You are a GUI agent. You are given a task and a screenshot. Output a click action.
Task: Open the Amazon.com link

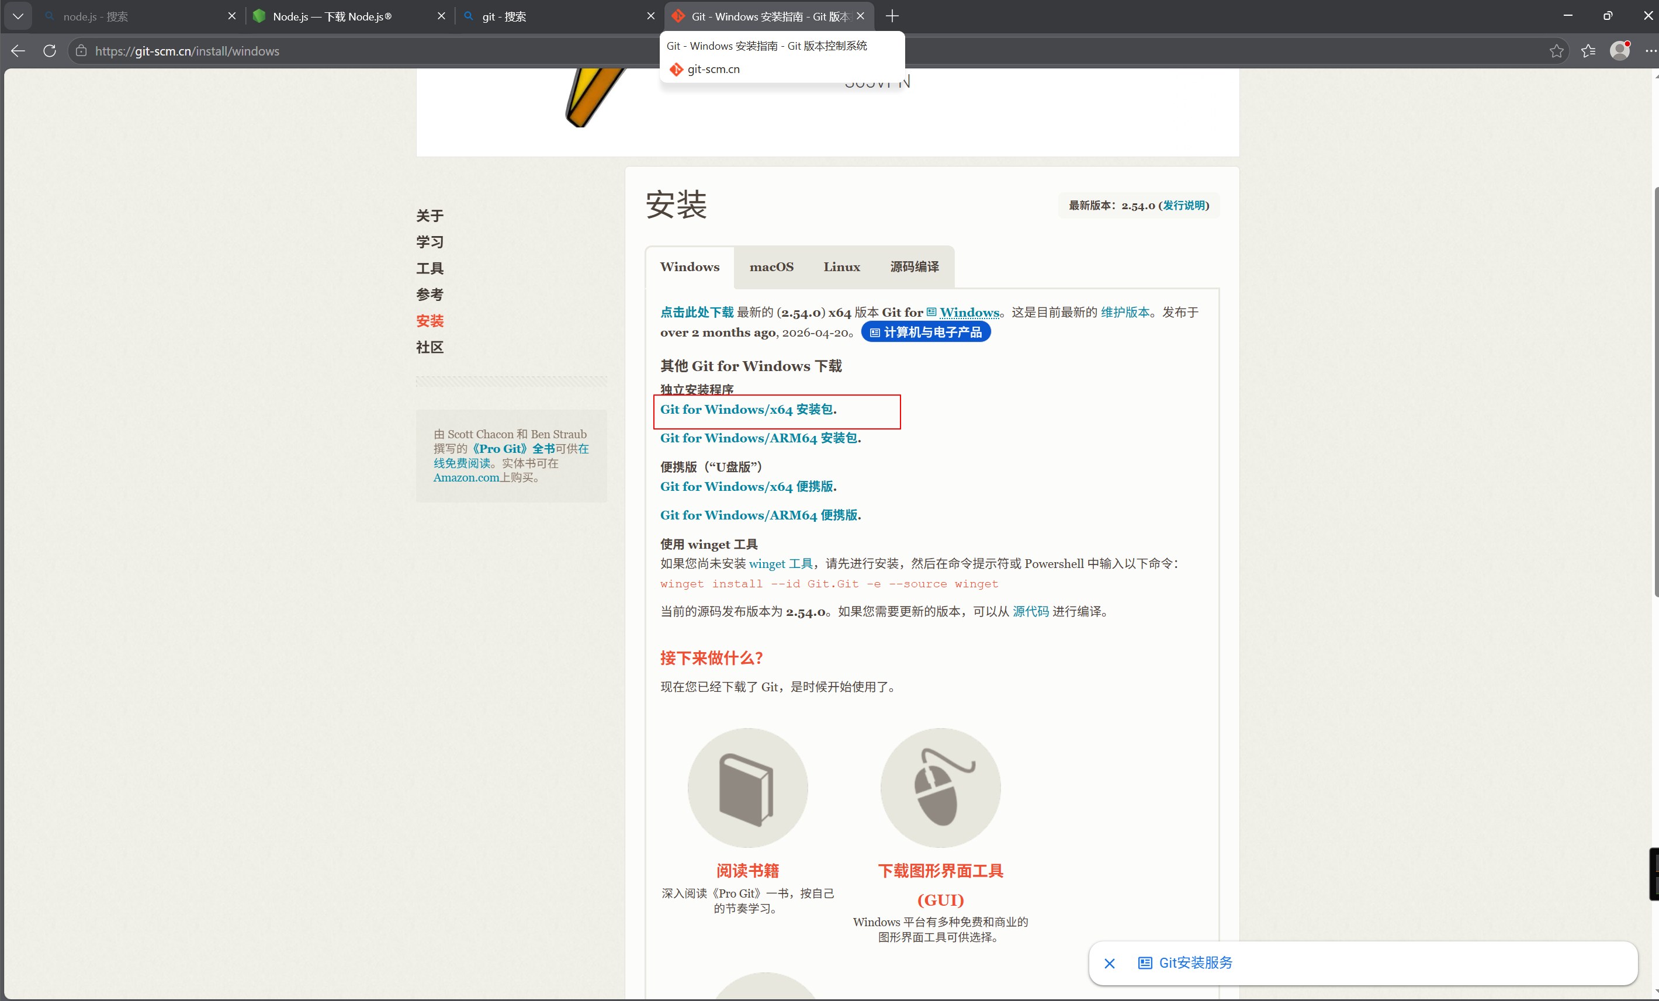[466, 477]
